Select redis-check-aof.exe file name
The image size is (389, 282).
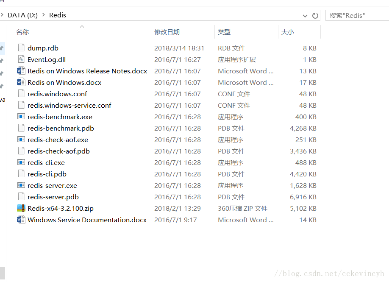tap(58, 140)
